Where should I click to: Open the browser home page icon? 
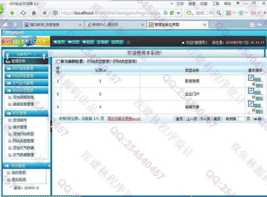[x=34, y=13]
